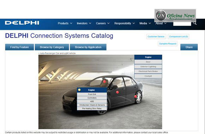
Task: Click into the header search field
Action: [x=182, y=24]
